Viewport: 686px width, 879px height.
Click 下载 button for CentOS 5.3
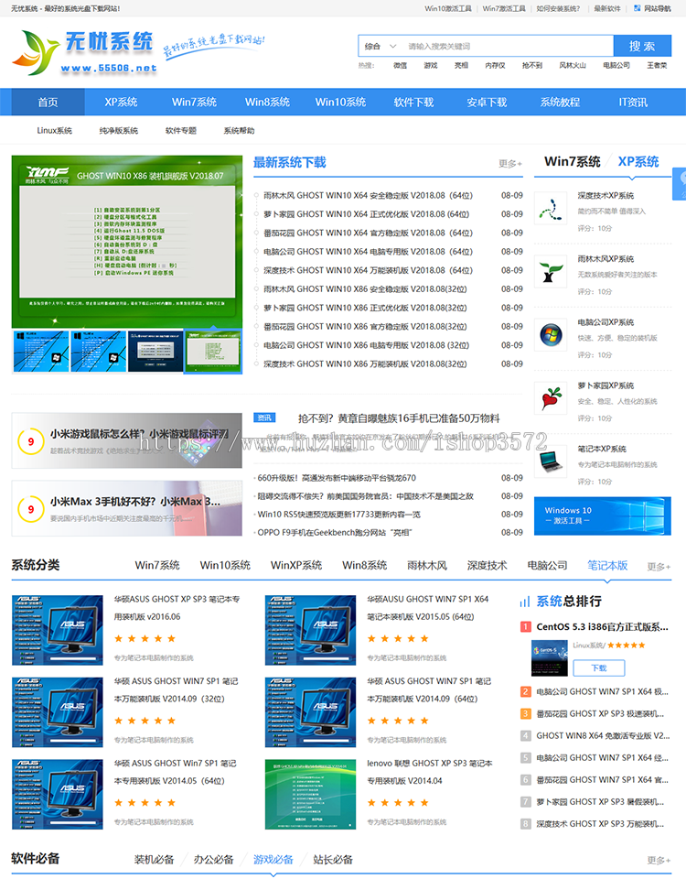coord(598,667)
